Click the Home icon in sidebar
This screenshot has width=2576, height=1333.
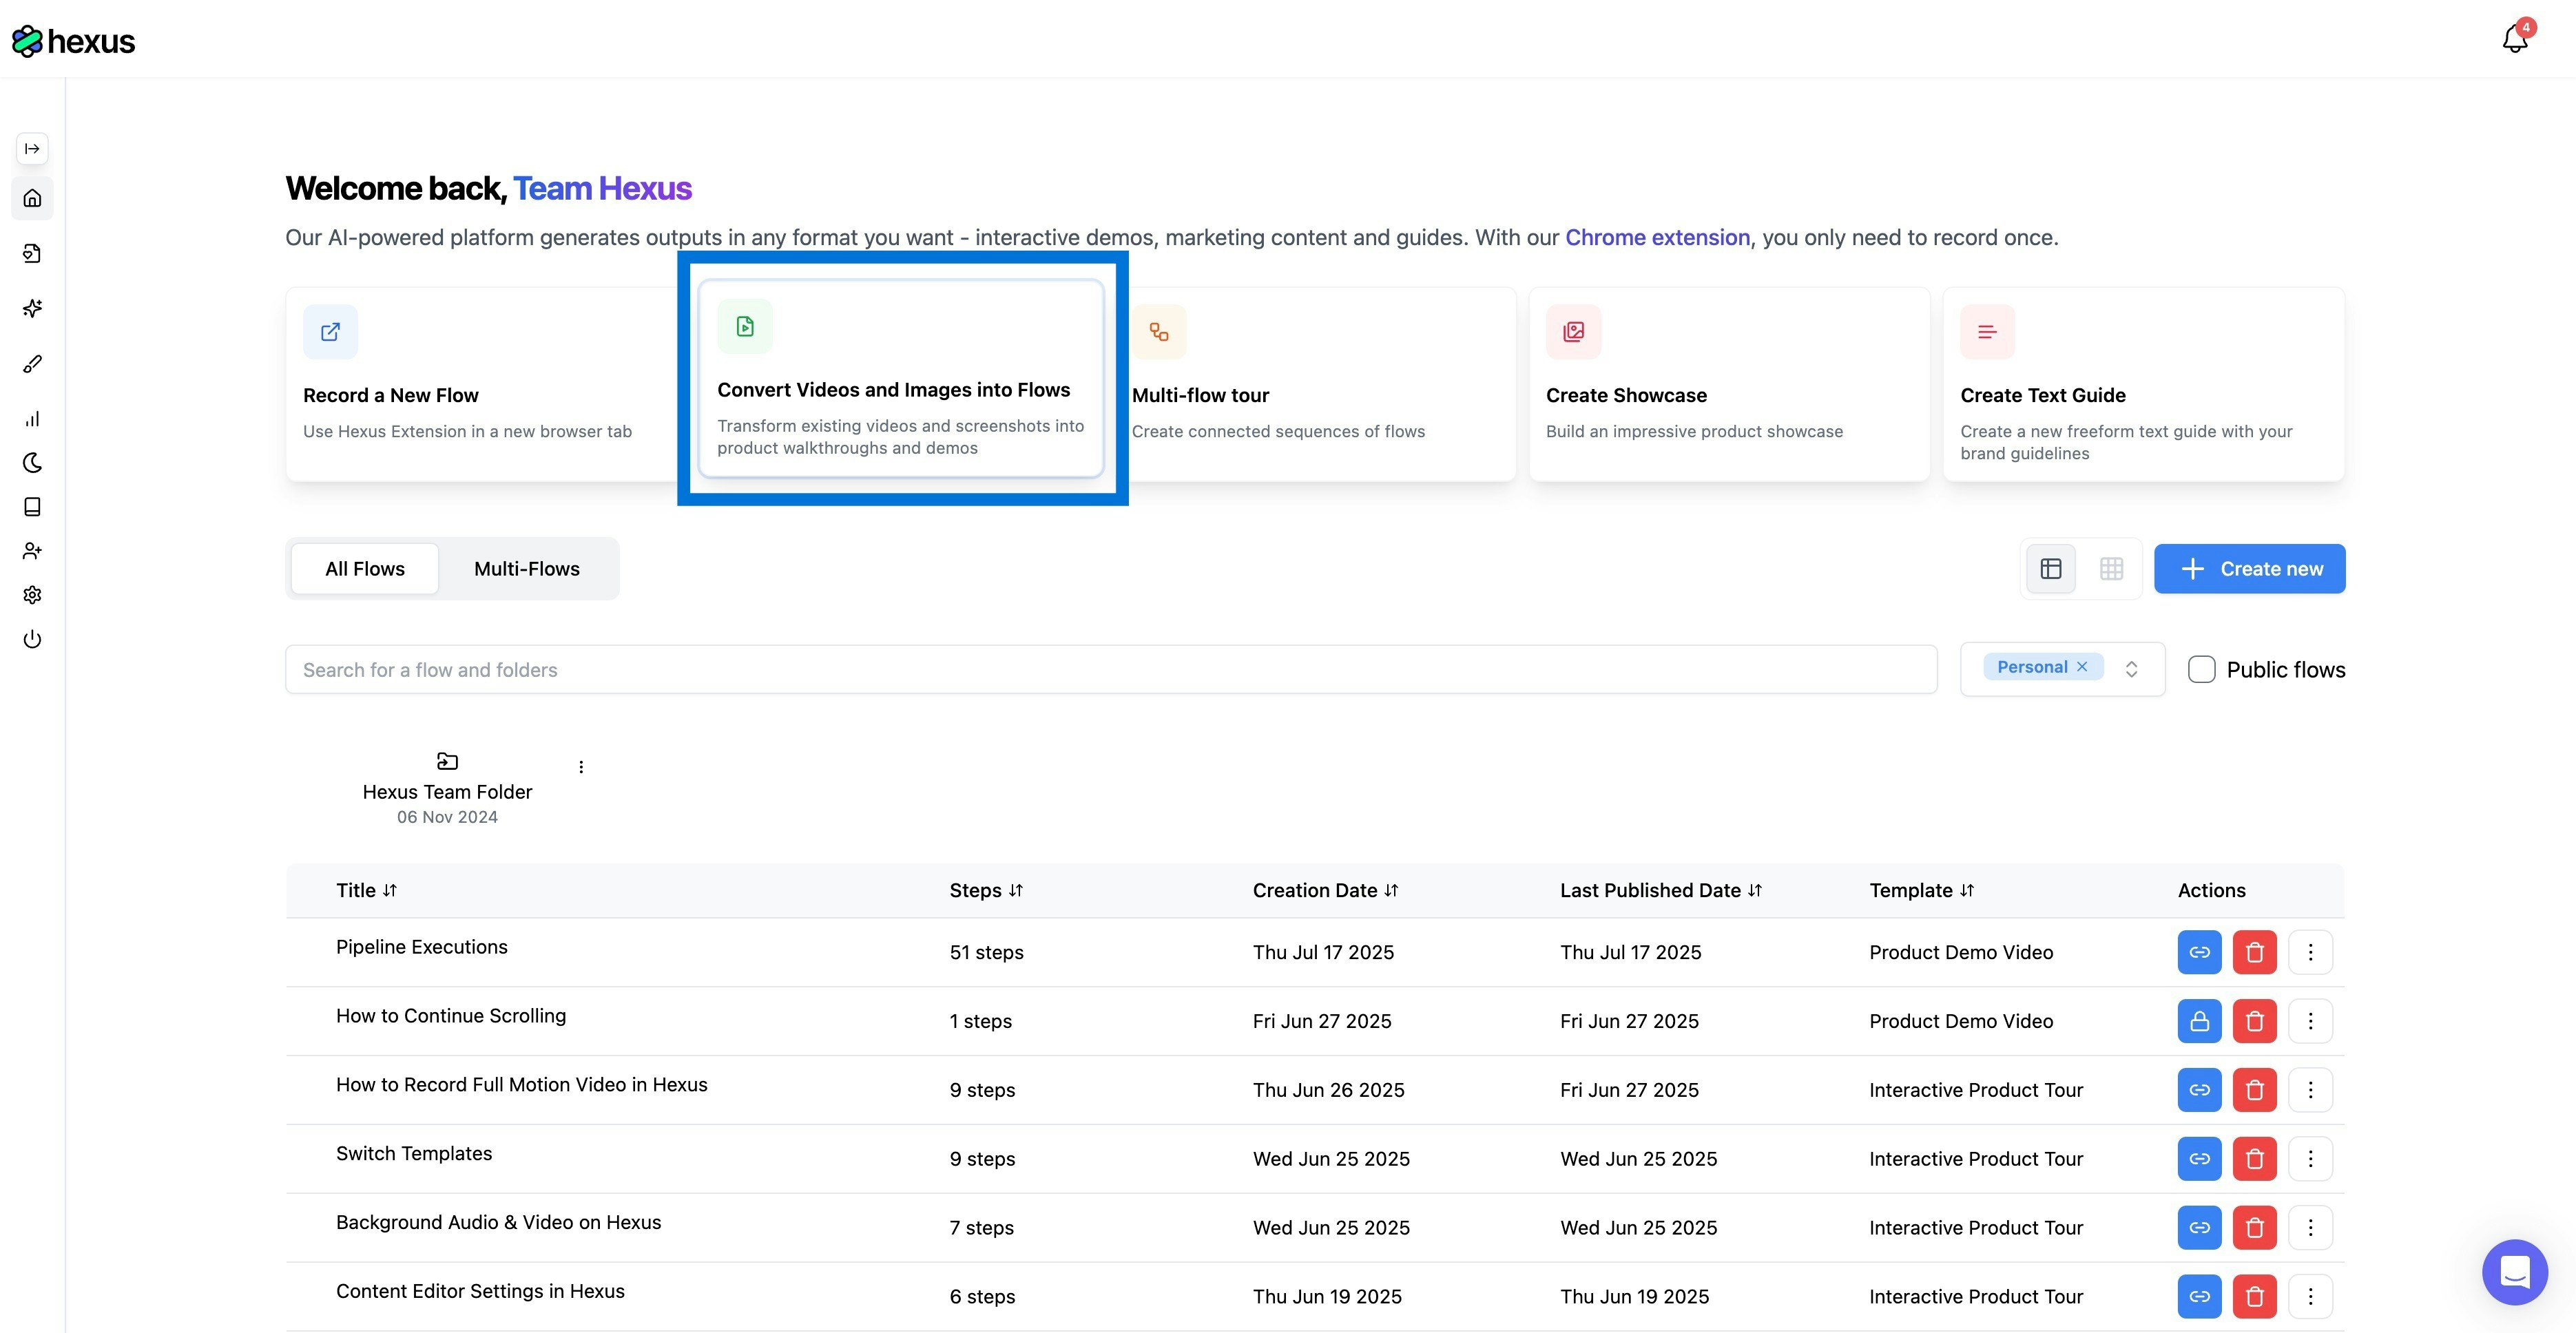pos(32,198)
